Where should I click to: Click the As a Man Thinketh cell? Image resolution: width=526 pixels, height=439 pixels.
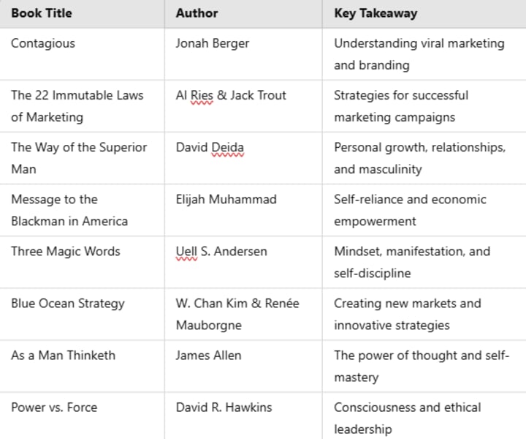coord(82,367)
